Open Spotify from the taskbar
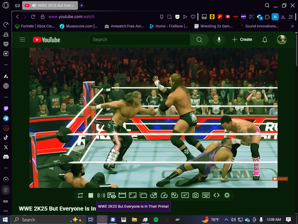Screen dimensions: 298x224 click(x=156, y=220)
